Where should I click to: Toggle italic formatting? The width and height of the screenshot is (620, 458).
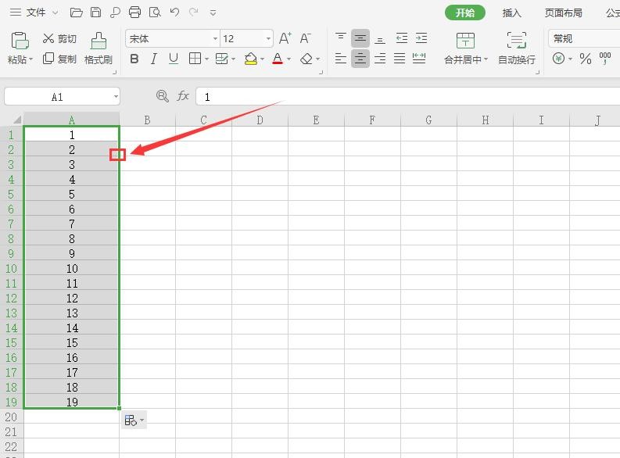point(153,59)
